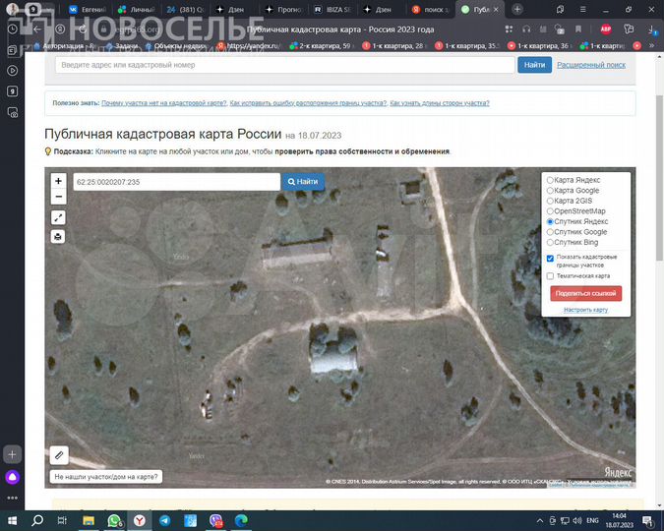This screenshot has height=531, width=664.
Task: Toggle Показать кадастровые границы участков checkbox
Action: tap(550, 259)
